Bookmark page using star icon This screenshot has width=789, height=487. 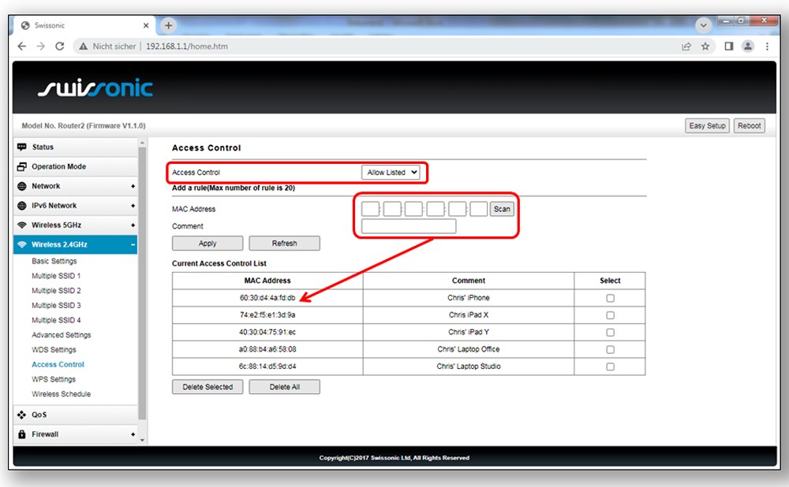pos(705,46)
